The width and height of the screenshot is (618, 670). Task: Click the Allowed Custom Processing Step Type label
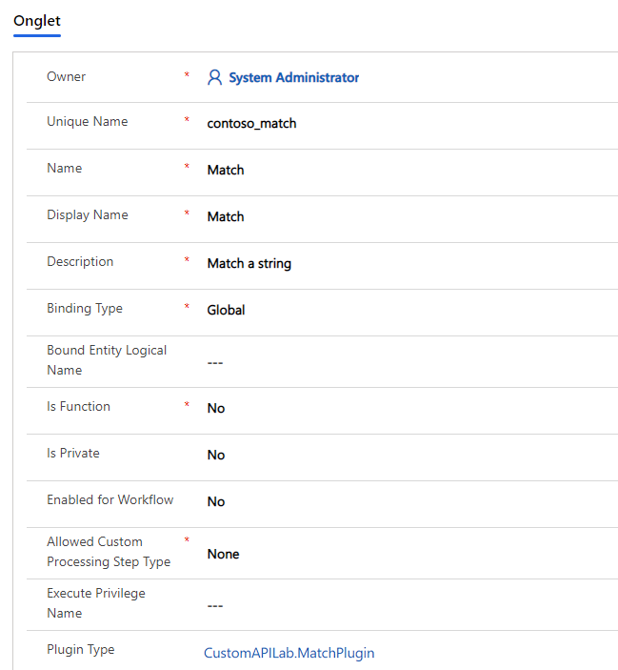point(109,552)
